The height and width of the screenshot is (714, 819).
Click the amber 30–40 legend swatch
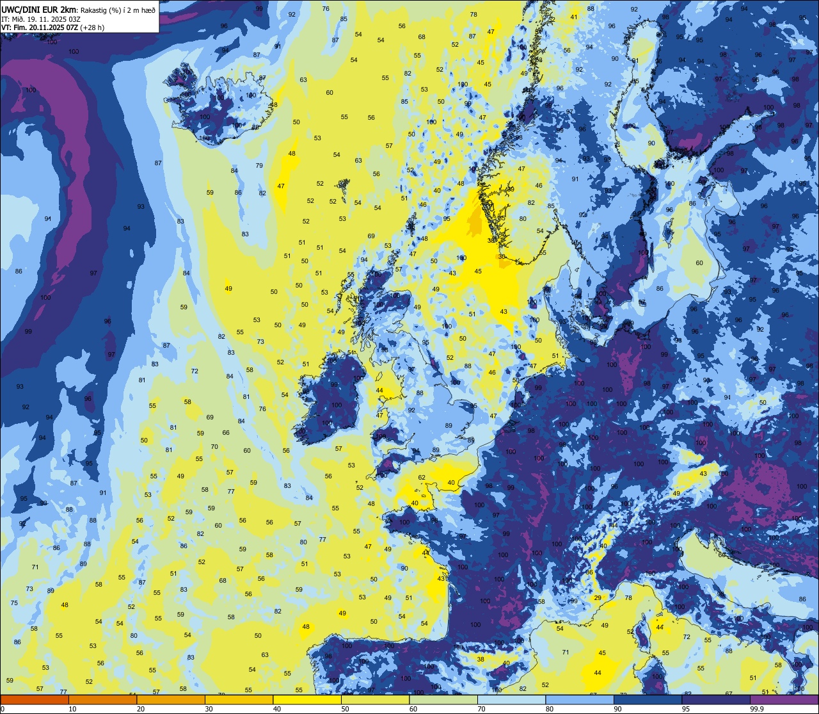[x=239, y=699]
